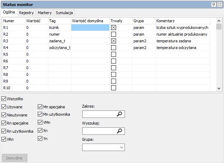Select the R10 row number cell
The width and height of the screenshot is (224, 163).
tap(13, 88)
